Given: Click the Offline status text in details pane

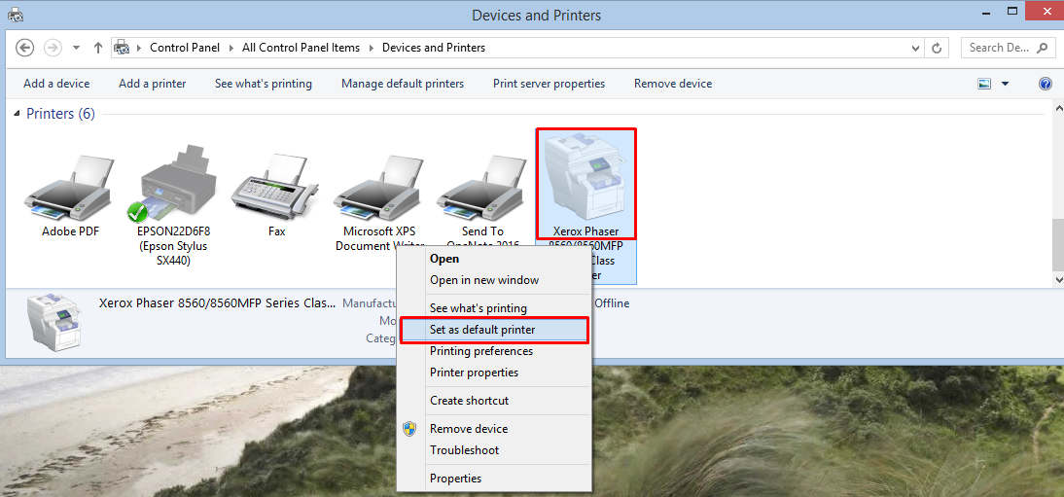Looking at the screenshot, I should tap(612, 303).
